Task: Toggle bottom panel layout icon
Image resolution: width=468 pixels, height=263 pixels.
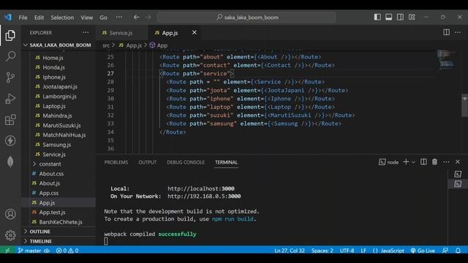Action: coord(388,17)
